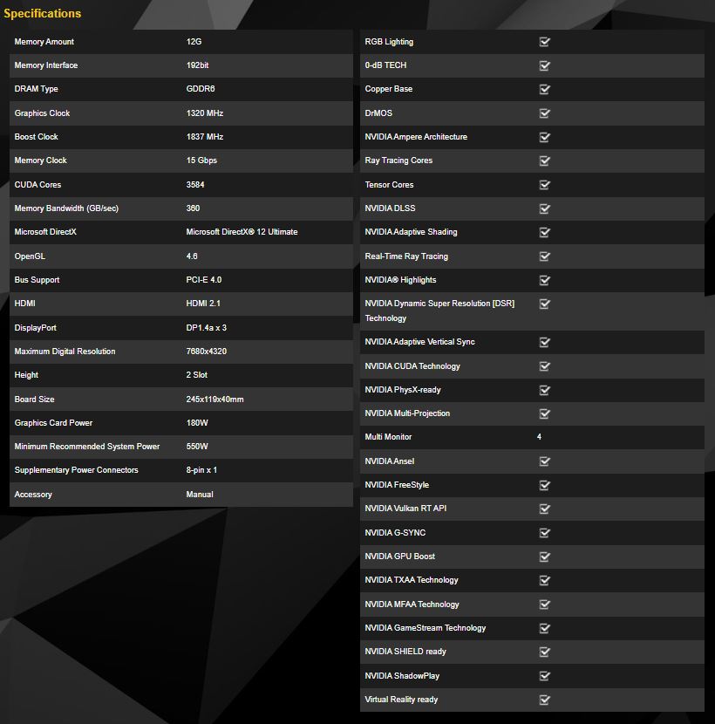Click the Ray Tracing Cores checkmark
The image size is (715, 724).
545,161
